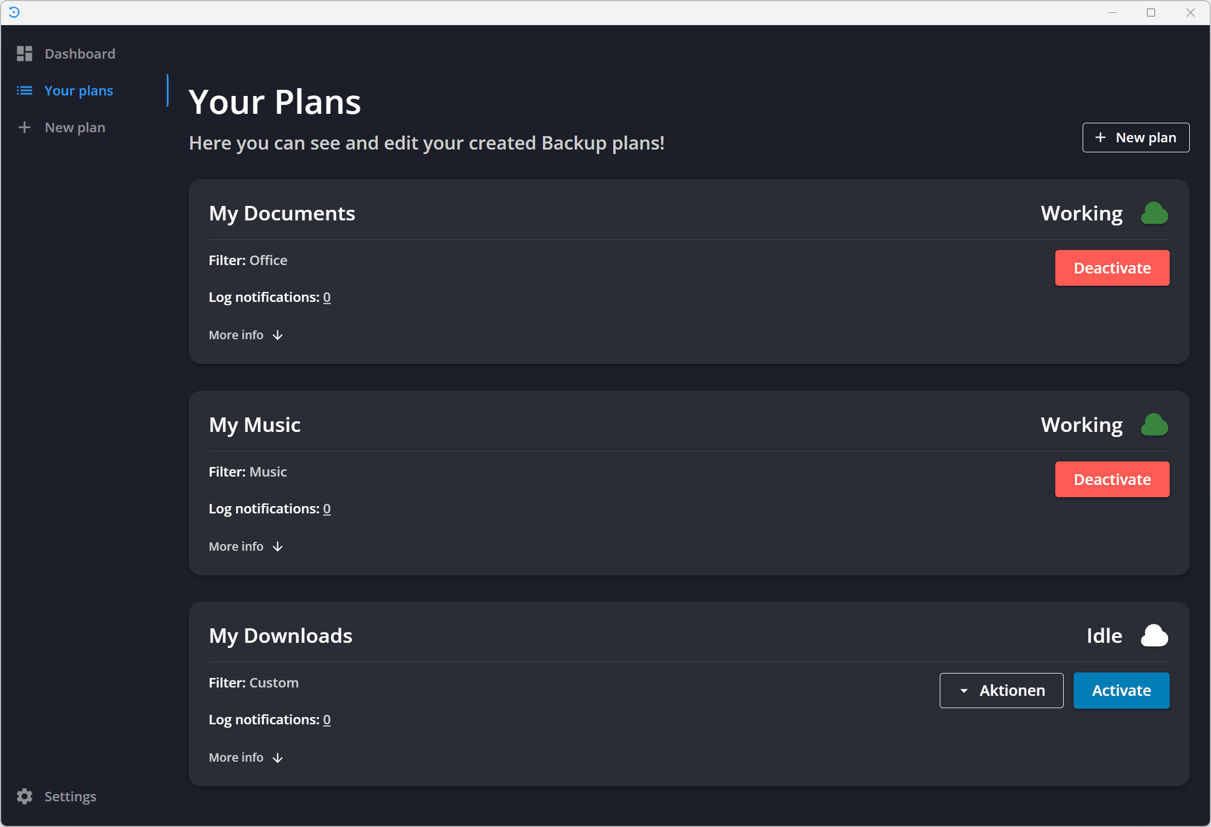The height and width of the screenshot is (827, 1211).
Task: Click log notifications link for My Documents
Action: (329, 296)
